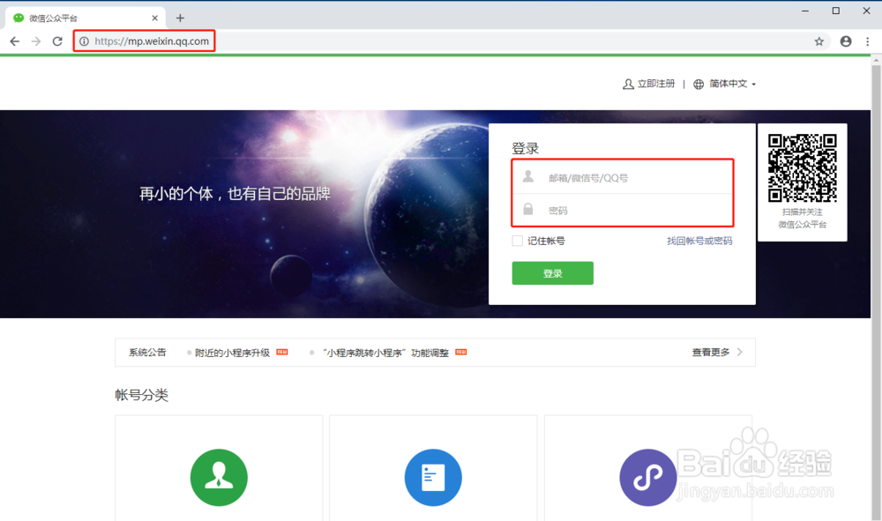
Task: Click the vertical page scrollbar
Action: click(876, 293)
